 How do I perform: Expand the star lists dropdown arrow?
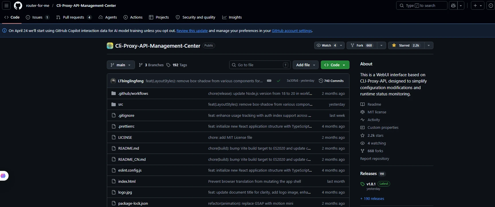(x=429, y=45)
